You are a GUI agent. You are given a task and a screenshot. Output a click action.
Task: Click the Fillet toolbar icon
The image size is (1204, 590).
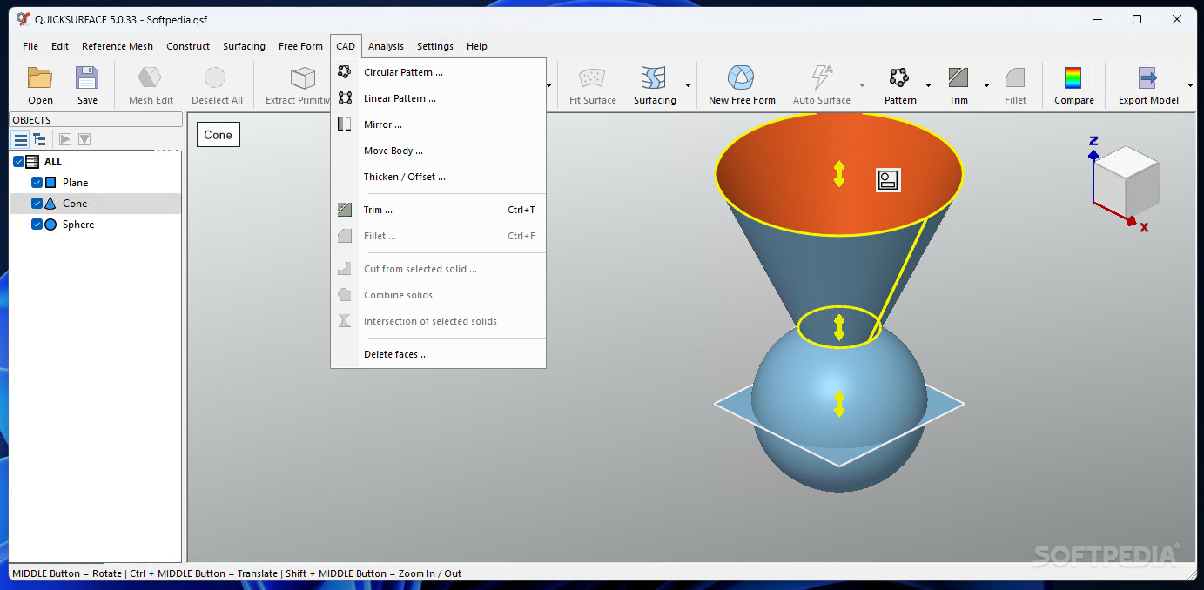click(x=1015, y=77)
